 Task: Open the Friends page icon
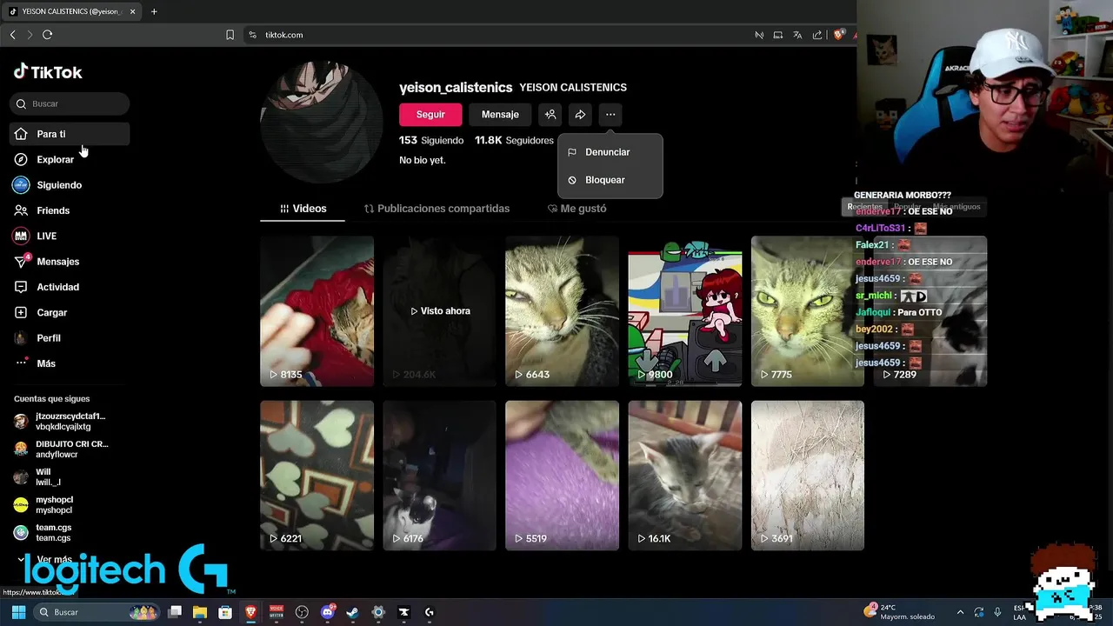tap(21, 210)
